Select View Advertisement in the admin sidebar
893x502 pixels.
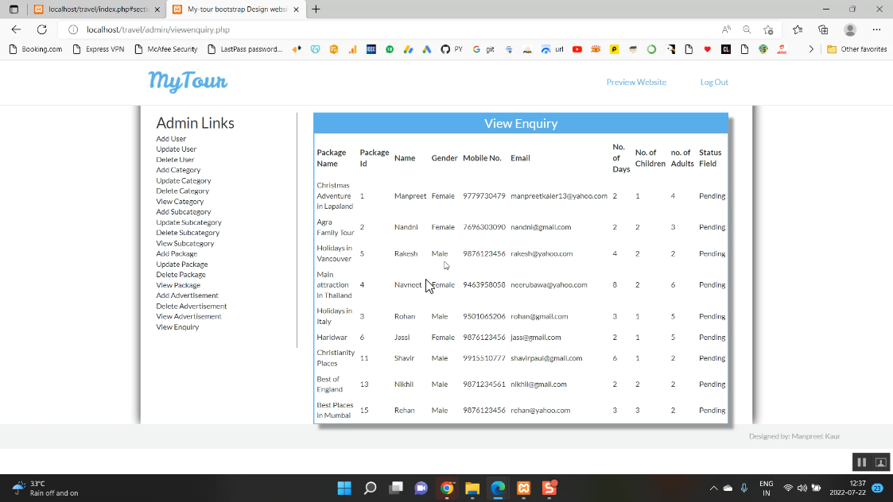click(188, 317)
